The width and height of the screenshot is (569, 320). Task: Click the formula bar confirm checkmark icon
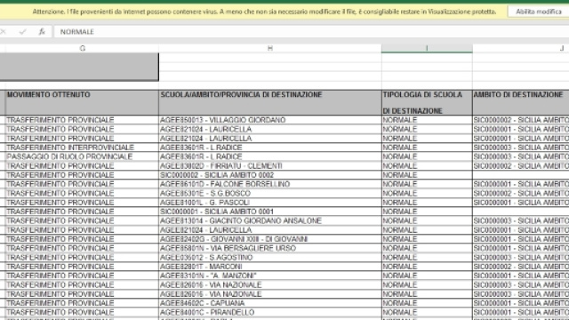tap(22, 32)
